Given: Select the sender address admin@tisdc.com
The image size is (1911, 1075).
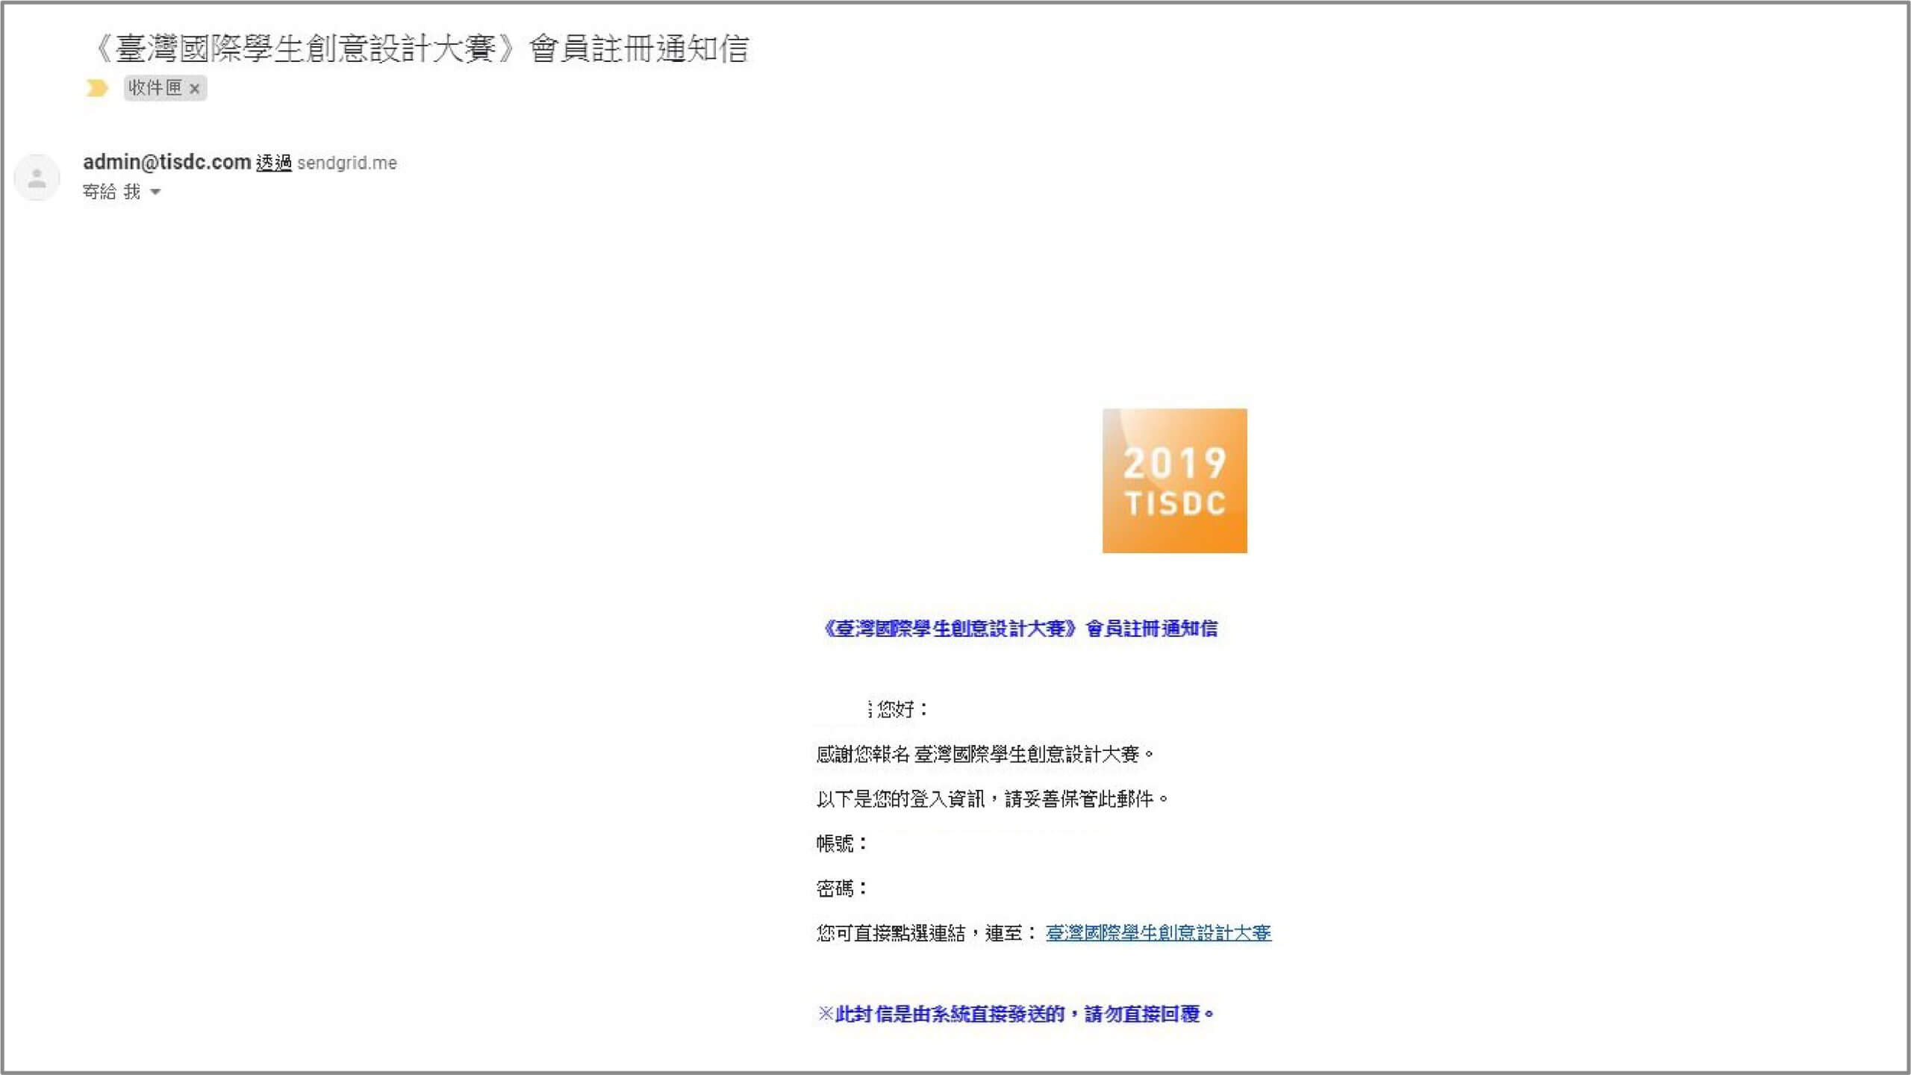Looking at the screenshot, I should coord(166,163).
